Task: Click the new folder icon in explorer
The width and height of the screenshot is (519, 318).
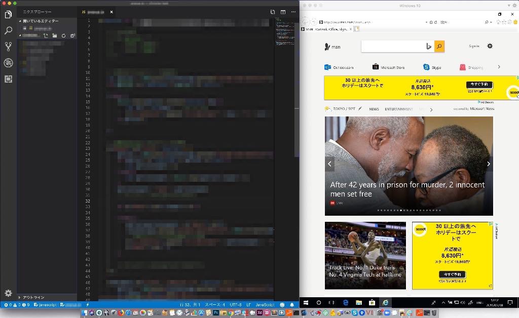Action: (x=55, y=36)
